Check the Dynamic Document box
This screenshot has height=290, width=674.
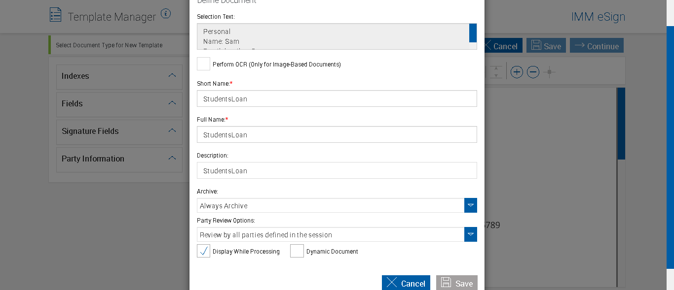pos(297,251)
